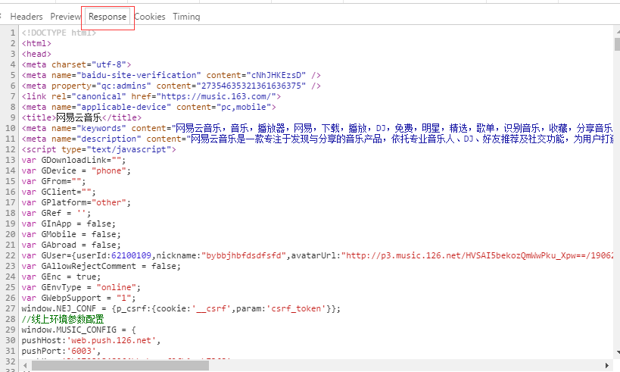Click the window.NEJ_CONF line
This screenshot has width=620, height=372.
(181, 308)
